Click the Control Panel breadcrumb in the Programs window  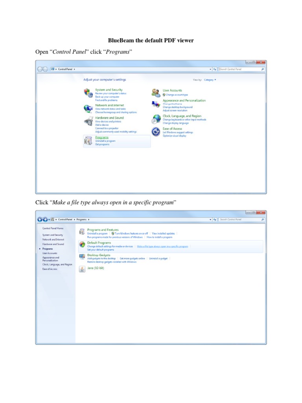(x=65, y=220)
